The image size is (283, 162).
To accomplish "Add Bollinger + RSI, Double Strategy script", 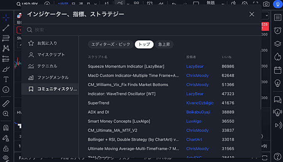I will (133, 140).
